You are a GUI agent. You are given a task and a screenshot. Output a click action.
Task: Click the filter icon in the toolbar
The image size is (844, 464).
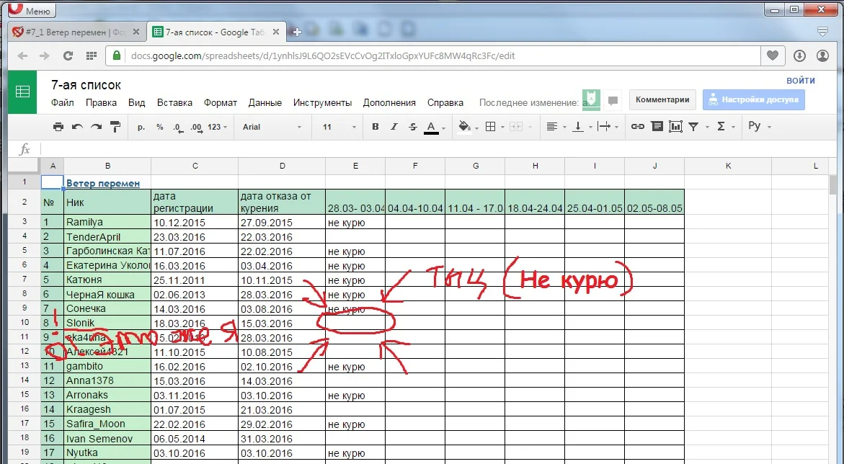(693, 126)
